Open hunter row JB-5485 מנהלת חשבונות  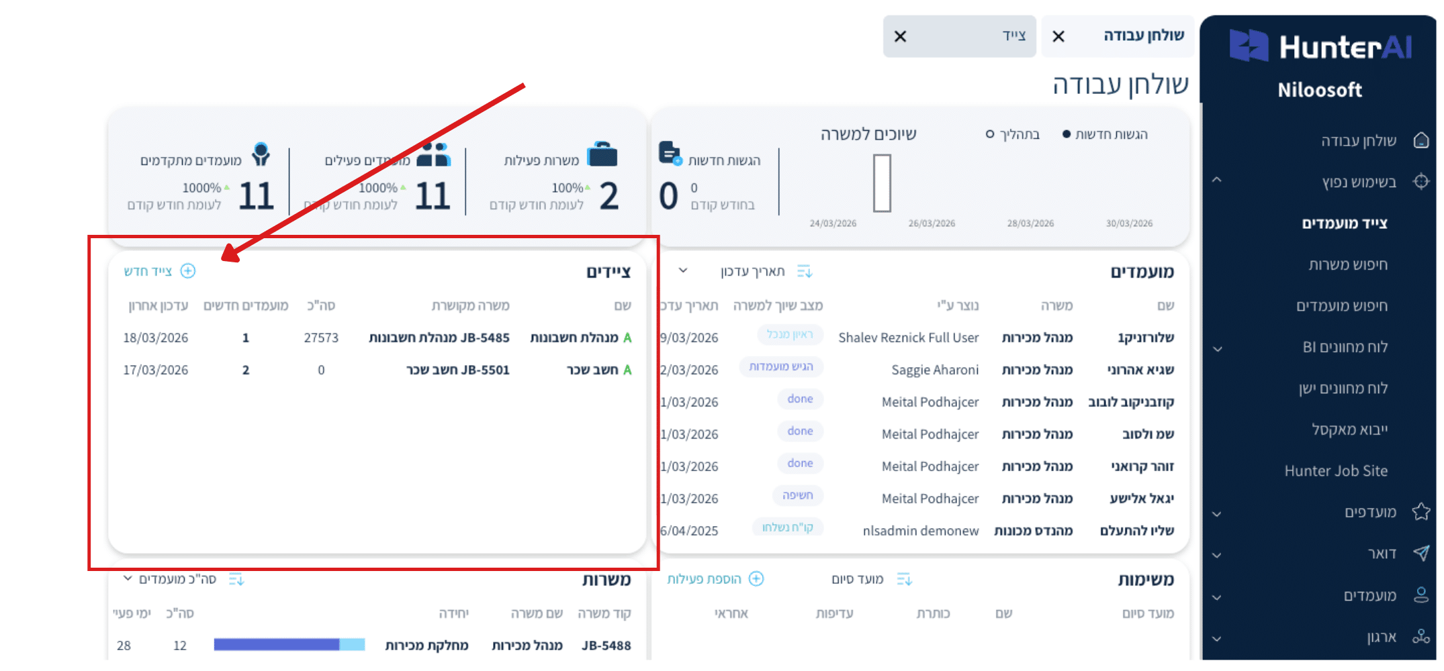pyautogui.click(x=439, y=338)
